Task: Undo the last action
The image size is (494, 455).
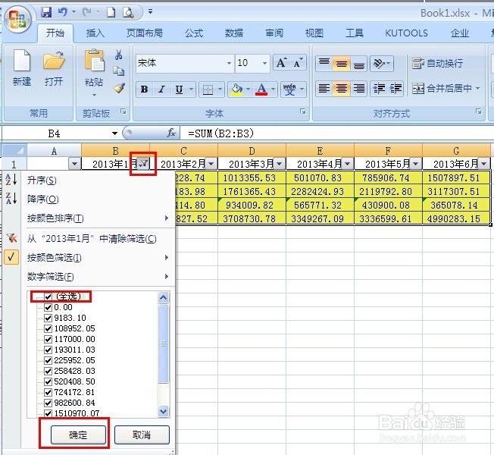Action: (x=63, y=12)
